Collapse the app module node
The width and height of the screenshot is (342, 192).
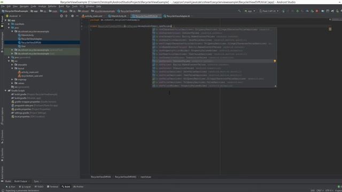[6, 20]
